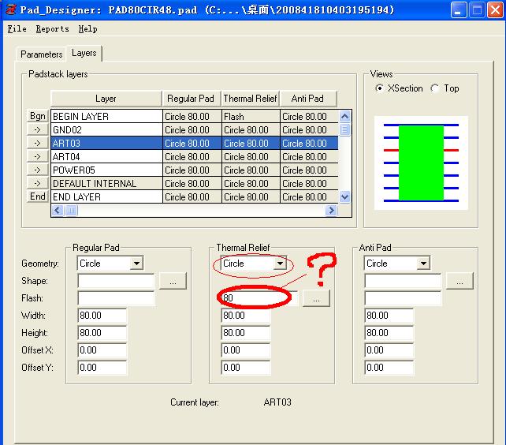Click the Thermal Relief column header
The height and width of the screenshot is (445, 506).
pyautogui.click(x=250, y=99)
